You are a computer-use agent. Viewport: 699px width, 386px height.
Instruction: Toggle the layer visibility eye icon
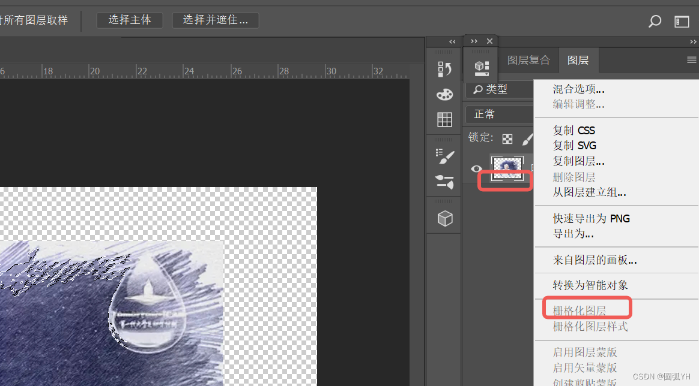[476, 169]
